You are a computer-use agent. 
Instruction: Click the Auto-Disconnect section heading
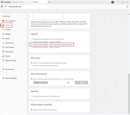(x=39, y=74)
